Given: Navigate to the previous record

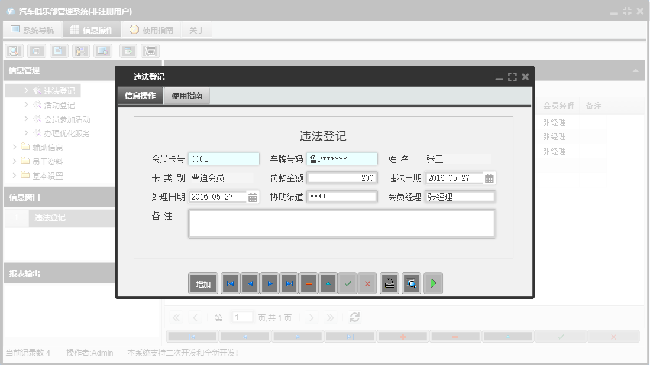Looking at the screenshot, I should pos(250,283).
